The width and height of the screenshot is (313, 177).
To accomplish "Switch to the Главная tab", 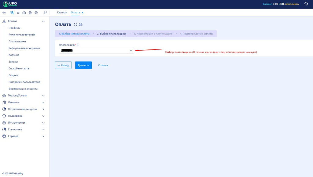I will (62, 13).
